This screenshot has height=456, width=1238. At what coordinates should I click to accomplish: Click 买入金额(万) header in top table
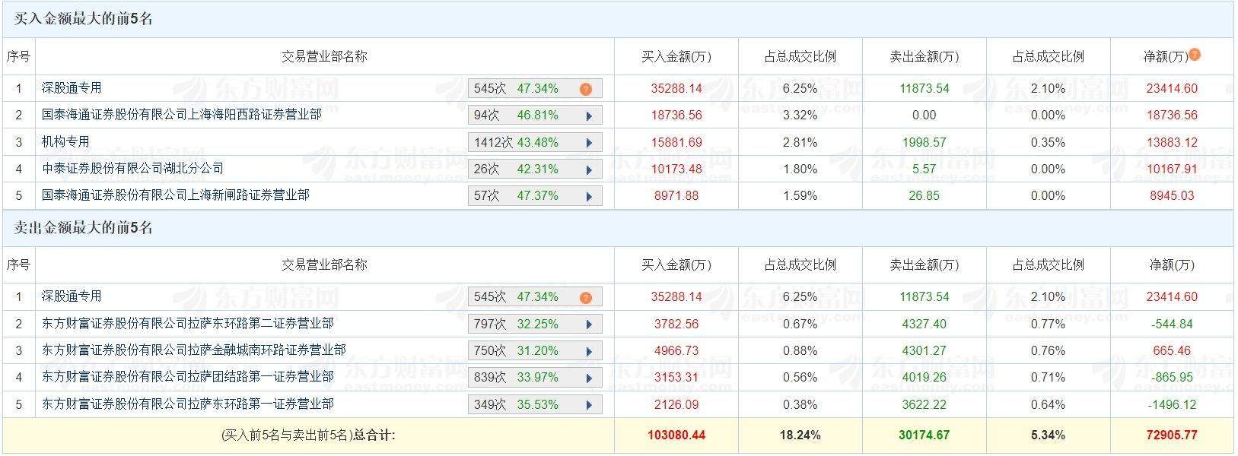pyautogui.click(x=676, y=56)
